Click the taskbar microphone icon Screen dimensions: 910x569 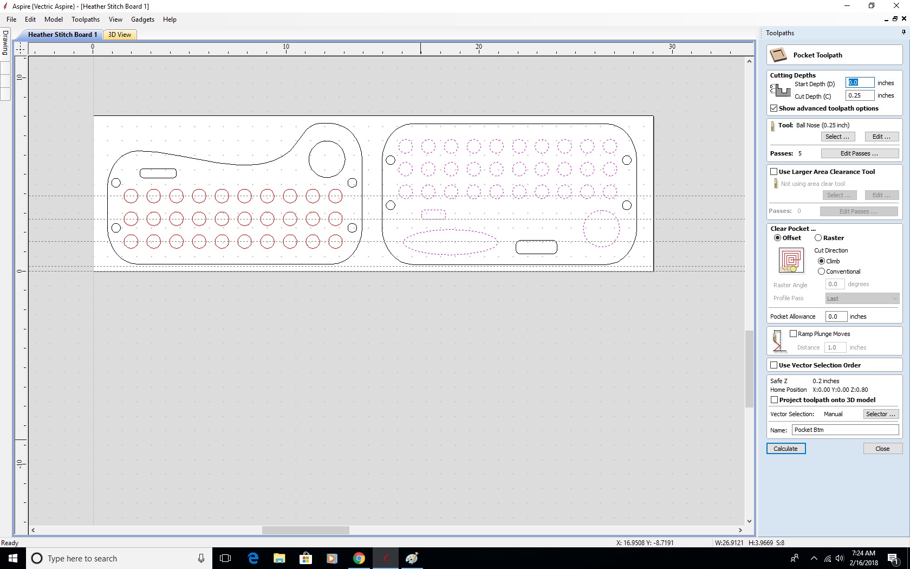[x=201, y=558]
